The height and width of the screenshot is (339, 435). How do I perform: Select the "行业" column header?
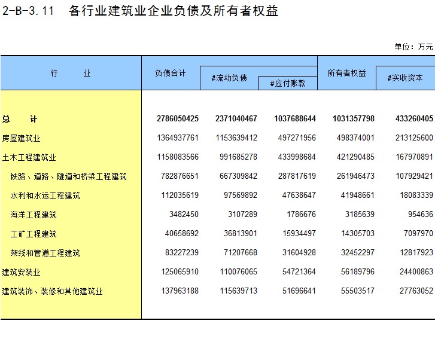tap(71, 74)
